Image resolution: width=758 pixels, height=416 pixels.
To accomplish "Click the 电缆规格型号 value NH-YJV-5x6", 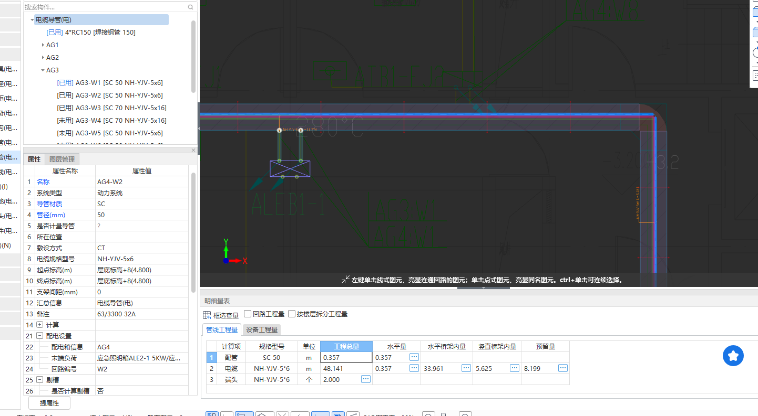I will click(142, 259).
